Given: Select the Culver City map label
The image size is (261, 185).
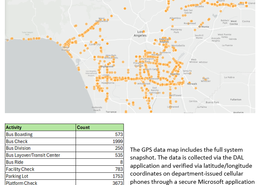Looking at the screenshot, I should point(95,44).
